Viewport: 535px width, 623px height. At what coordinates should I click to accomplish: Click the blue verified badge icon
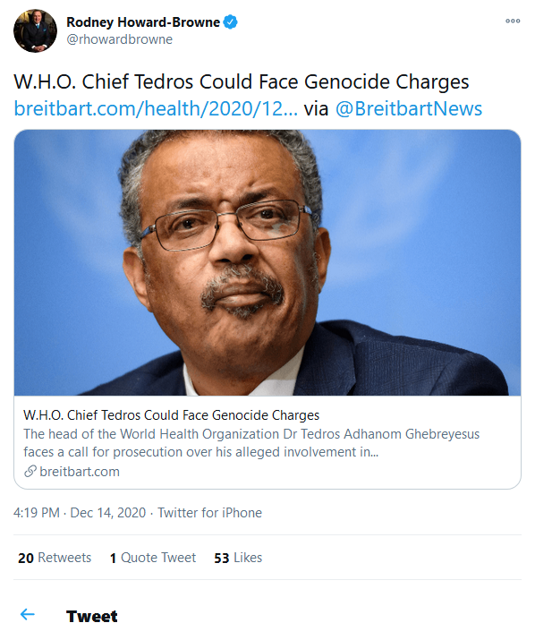pos(230,21)
